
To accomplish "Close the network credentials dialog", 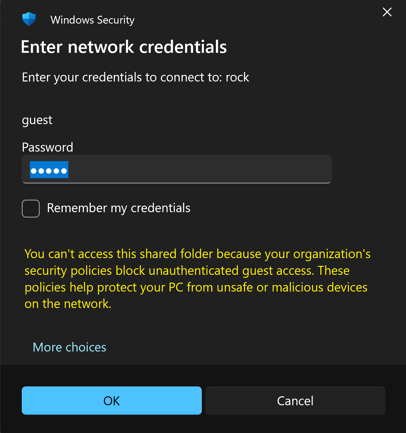I will (387, 12).
